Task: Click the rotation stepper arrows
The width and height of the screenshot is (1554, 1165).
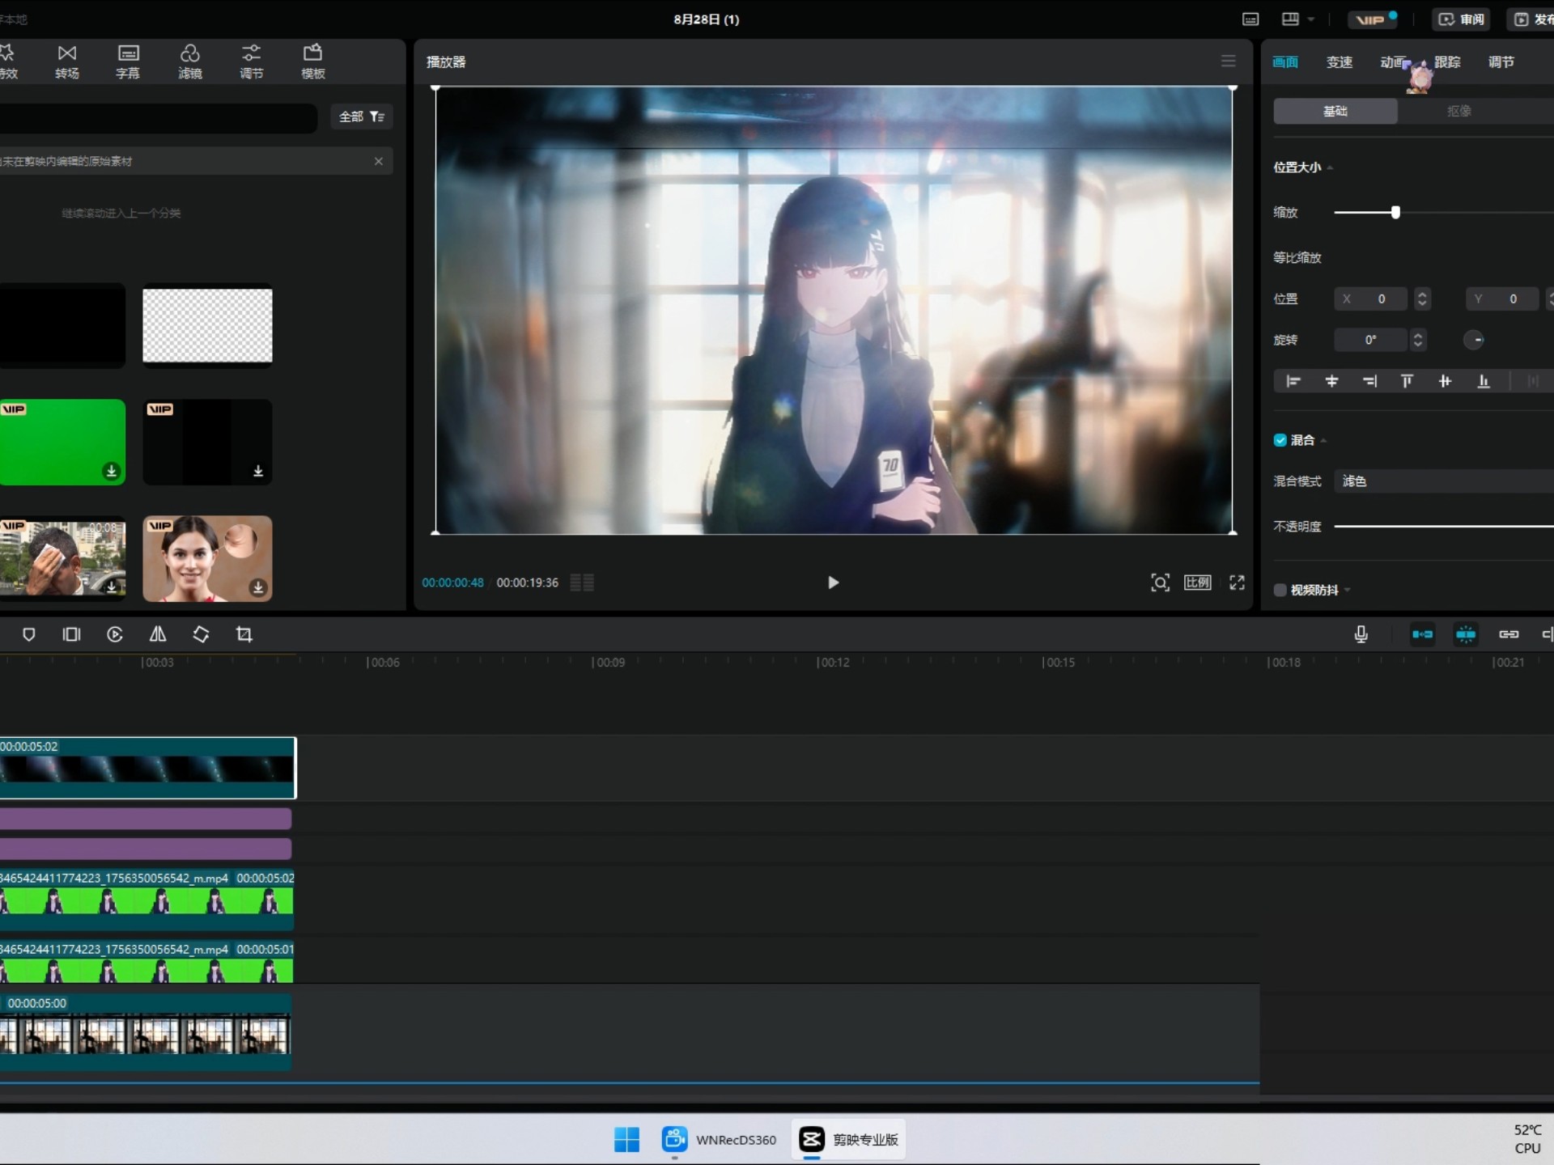Action: [1417, 340]
